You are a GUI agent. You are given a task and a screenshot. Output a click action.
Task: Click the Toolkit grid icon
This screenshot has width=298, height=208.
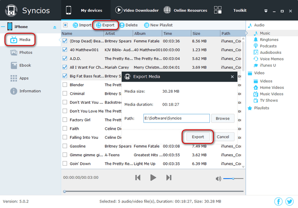(x=218, y=10)
